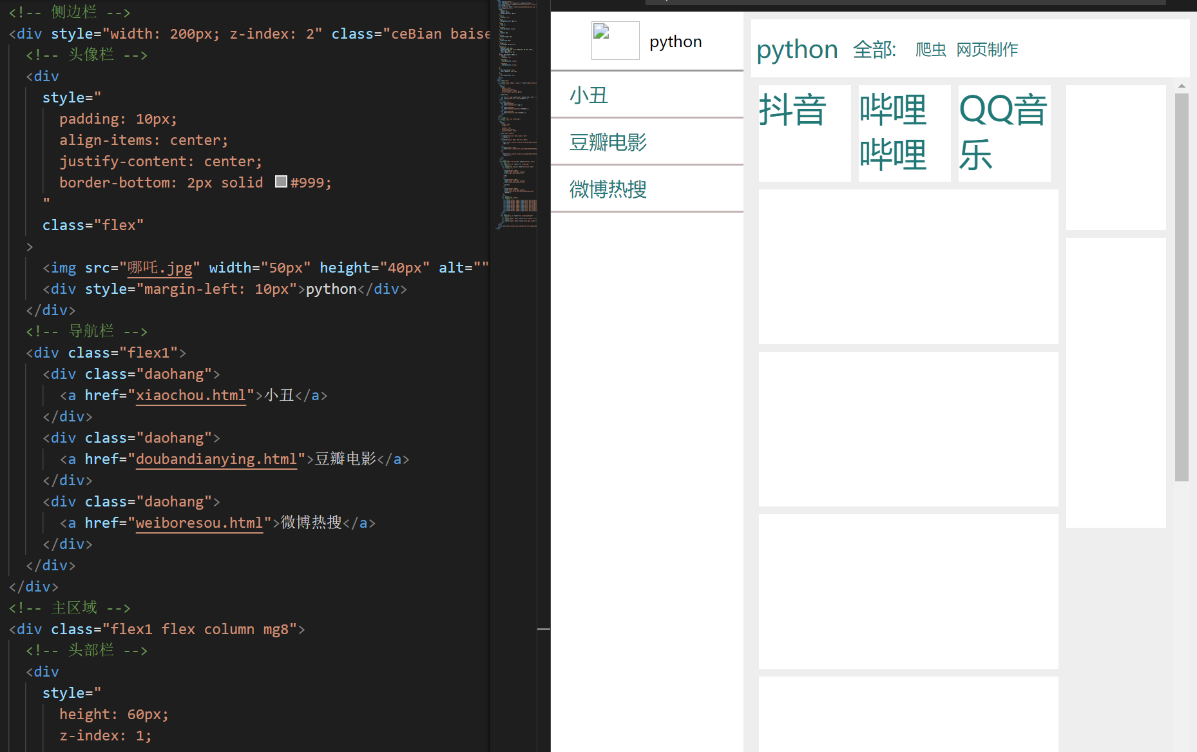Screen dimensions: 1197x752
Task: Select the 爬虫 category link
Action: point(931,50)
